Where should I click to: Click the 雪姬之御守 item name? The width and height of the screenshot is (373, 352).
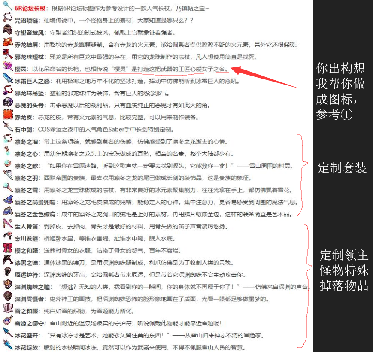(x=29, y=324)
